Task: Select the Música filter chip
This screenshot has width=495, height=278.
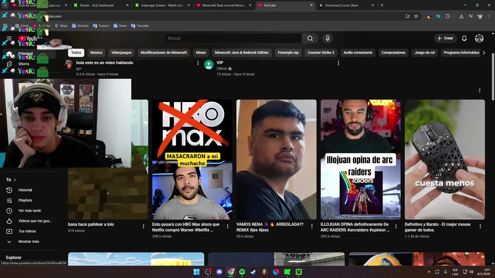Action: (x=96, y=53)
